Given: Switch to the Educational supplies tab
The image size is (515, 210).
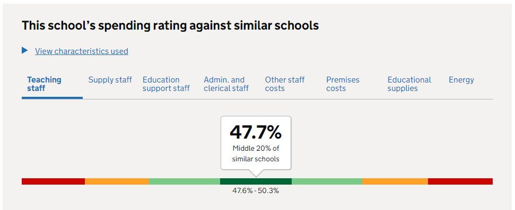Looking at the screenshot, I should click(x=409, y=84).
